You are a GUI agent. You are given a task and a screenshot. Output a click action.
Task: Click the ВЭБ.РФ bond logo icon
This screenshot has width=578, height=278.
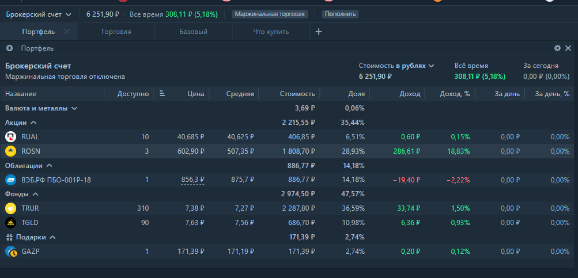point(11,180)
